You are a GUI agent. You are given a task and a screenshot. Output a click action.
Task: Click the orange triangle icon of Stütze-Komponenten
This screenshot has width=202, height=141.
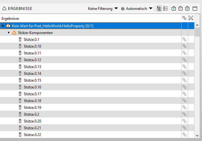click(14, 33)
